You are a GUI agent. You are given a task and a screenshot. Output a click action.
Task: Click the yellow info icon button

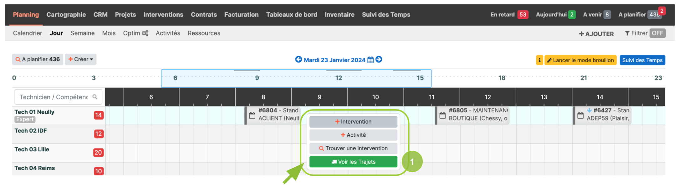tap(539, 60)
